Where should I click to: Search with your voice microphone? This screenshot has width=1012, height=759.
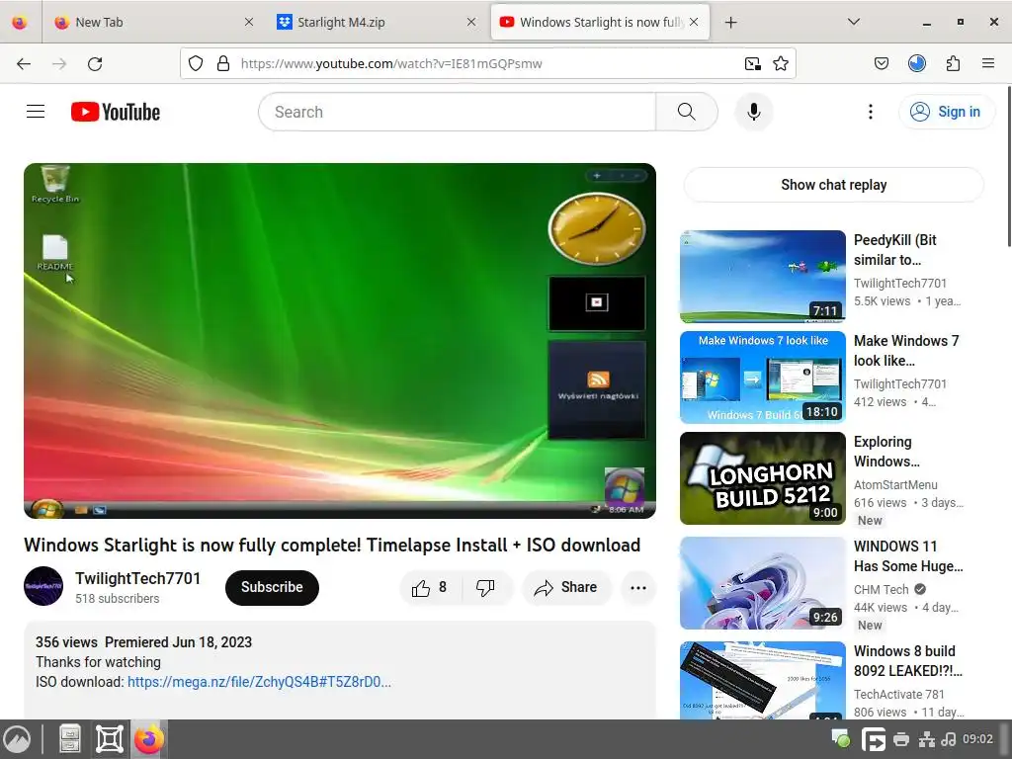pos(754,112)
